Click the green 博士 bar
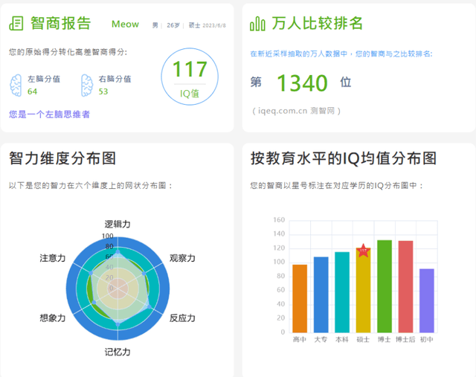Screen dimensions: 476x377 [385, 286]
